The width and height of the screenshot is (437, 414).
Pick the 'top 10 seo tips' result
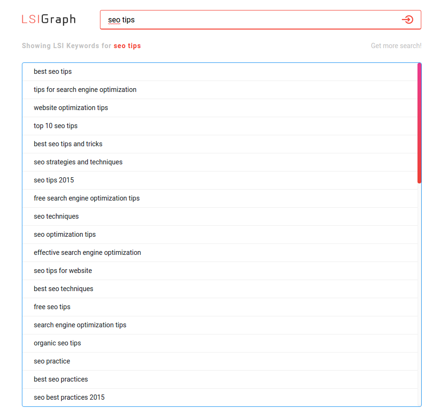click(56, 126)
